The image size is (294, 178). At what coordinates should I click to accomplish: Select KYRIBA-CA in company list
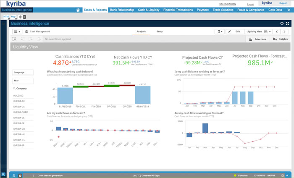(23, 107)
